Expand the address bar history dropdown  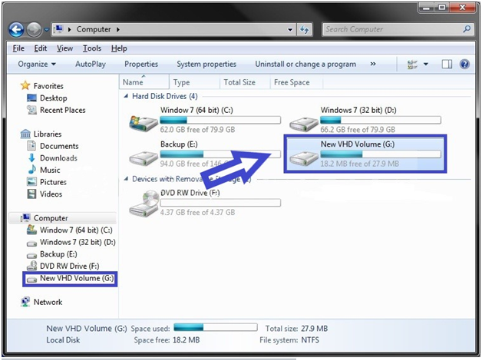pos(290,30)
